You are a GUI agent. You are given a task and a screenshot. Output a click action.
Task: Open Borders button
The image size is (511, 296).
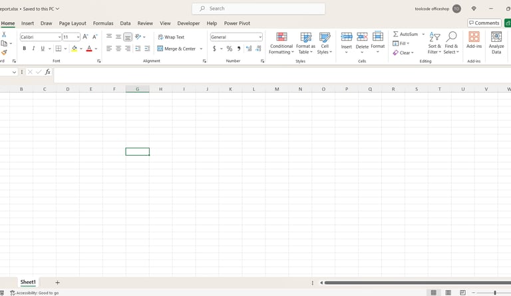59,49
